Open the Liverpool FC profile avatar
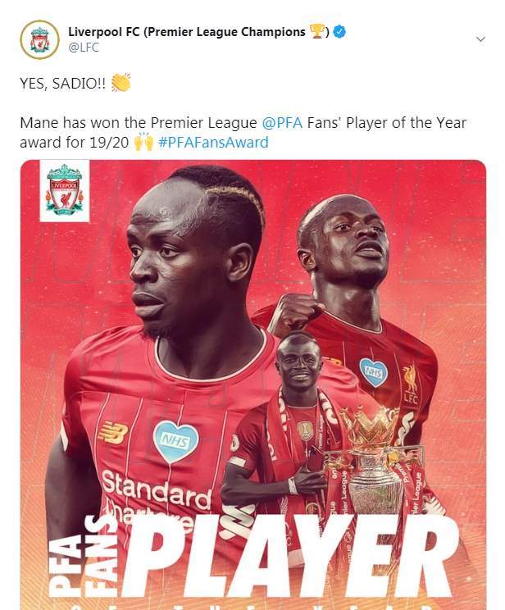 click(x=39, y=39)
